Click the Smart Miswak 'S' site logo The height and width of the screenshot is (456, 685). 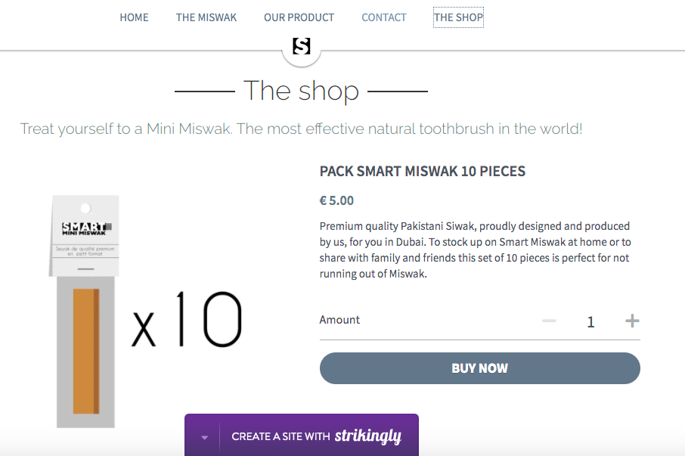click(x=301, y=45)
